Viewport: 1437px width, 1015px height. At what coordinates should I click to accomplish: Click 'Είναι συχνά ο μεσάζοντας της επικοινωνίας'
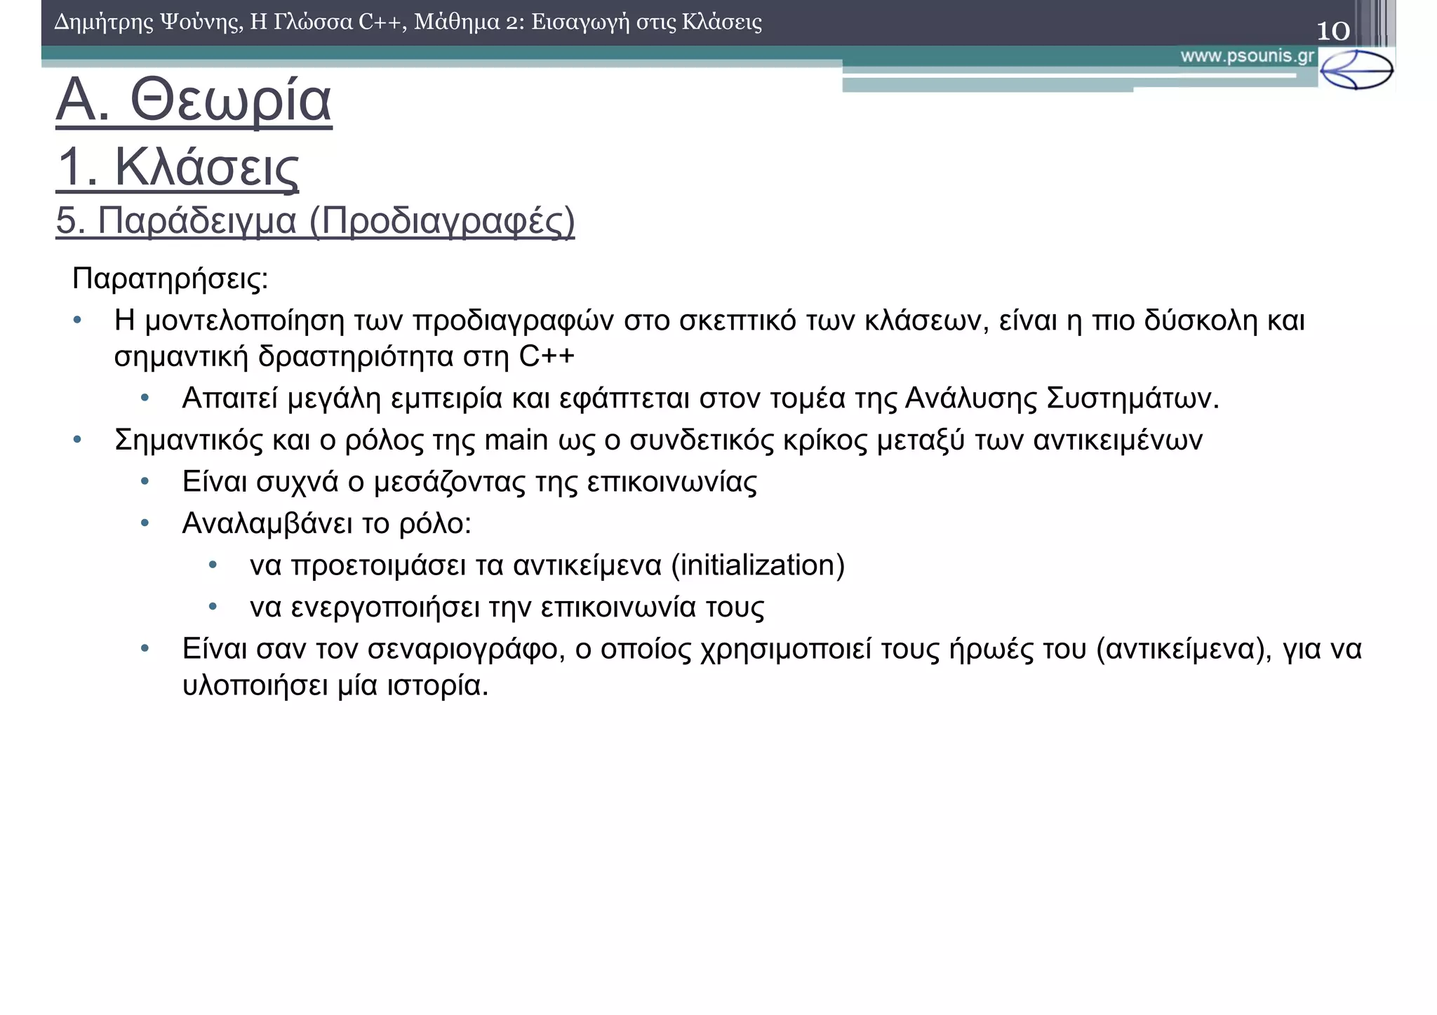click(469, 482)
